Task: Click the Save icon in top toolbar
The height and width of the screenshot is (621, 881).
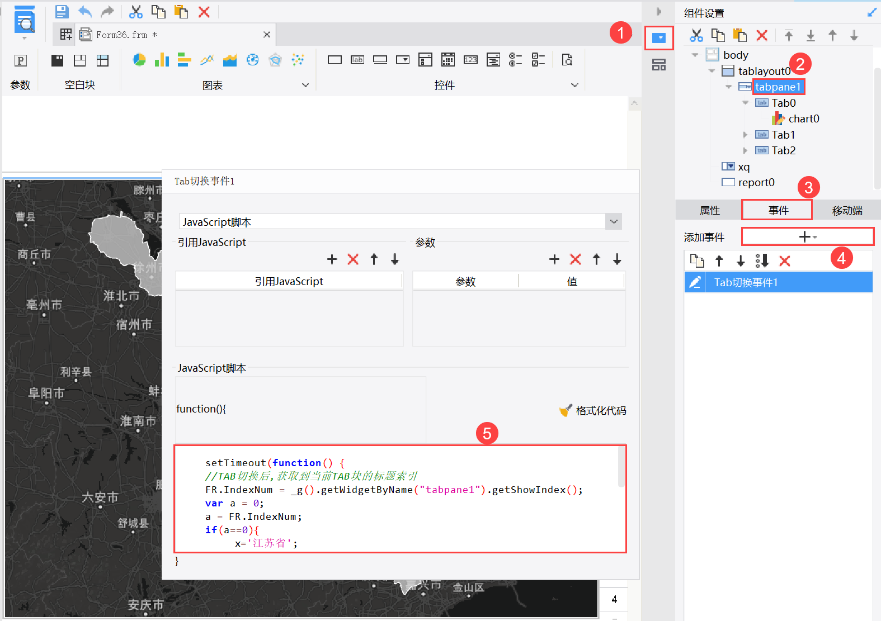Action: click(x=62, y=11)
